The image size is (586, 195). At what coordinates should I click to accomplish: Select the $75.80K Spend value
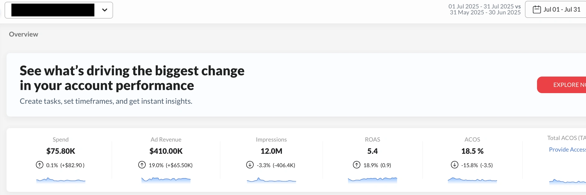tap(61, 151)
